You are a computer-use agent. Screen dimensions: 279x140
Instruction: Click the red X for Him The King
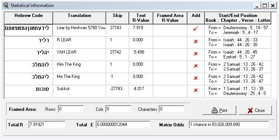click(x=196, y=66)
